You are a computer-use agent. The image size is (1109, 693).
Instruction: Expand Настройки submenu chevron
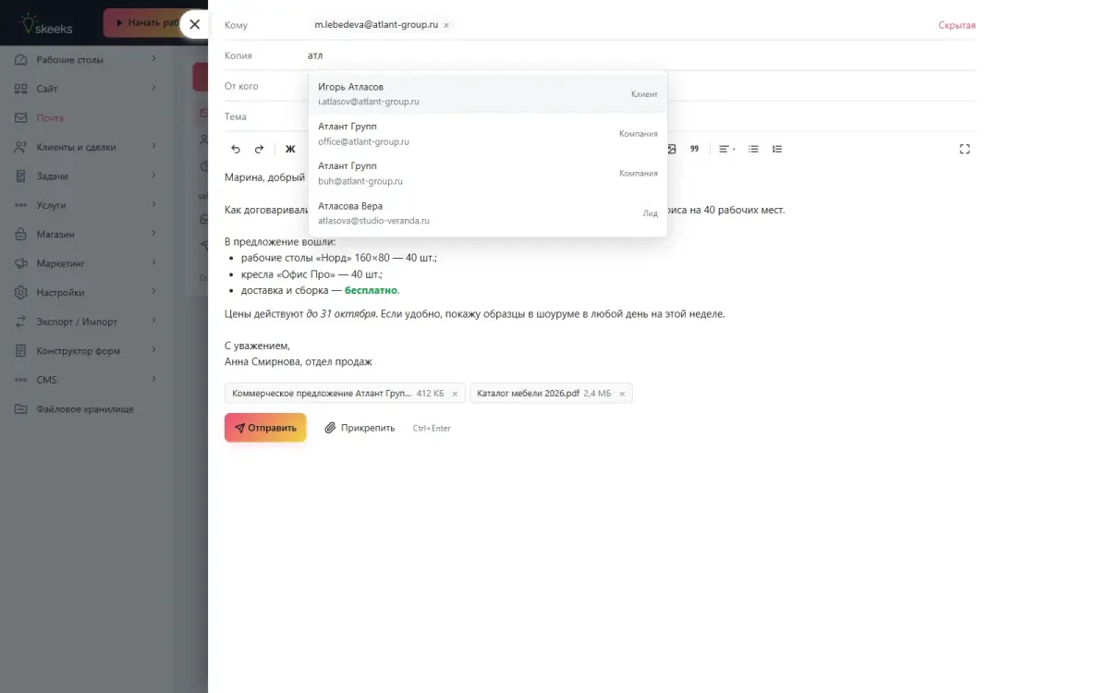pos(154,292)
